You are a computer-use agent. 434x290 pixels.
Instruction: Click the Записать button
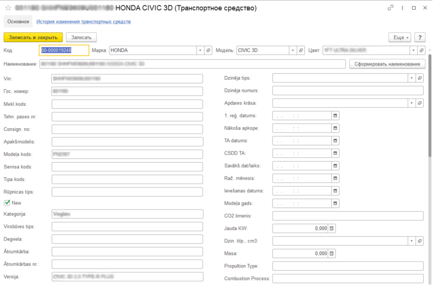81,37
